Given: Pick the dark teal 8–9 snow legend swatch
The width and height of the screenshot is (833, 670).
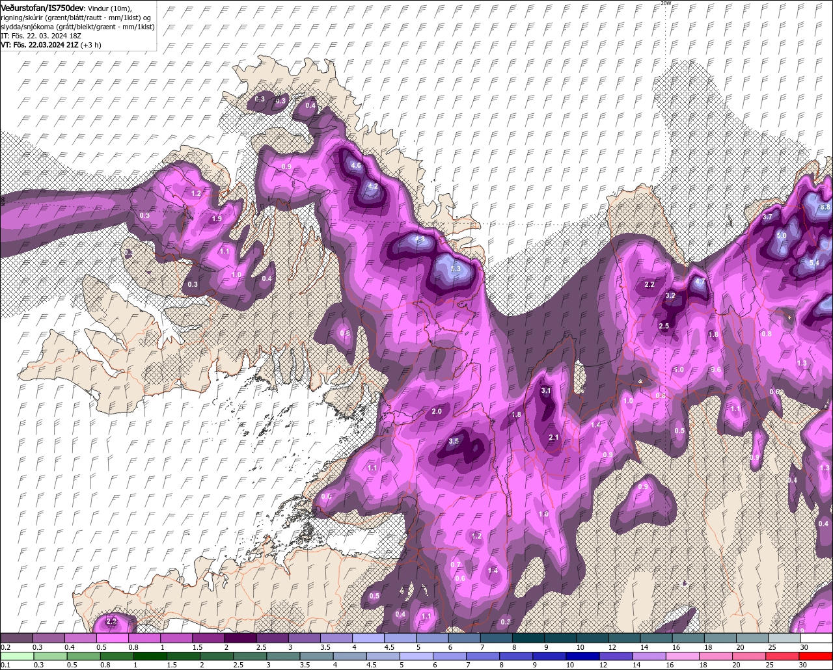Looking at the screenshot, I should coord(529,638).
